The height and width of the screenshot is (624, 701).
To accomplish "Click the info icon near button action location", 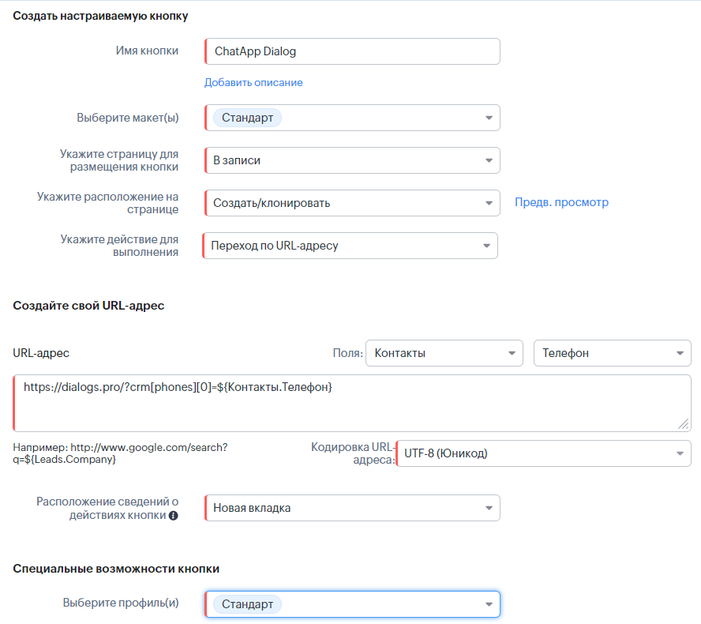I will pos(174,516).
